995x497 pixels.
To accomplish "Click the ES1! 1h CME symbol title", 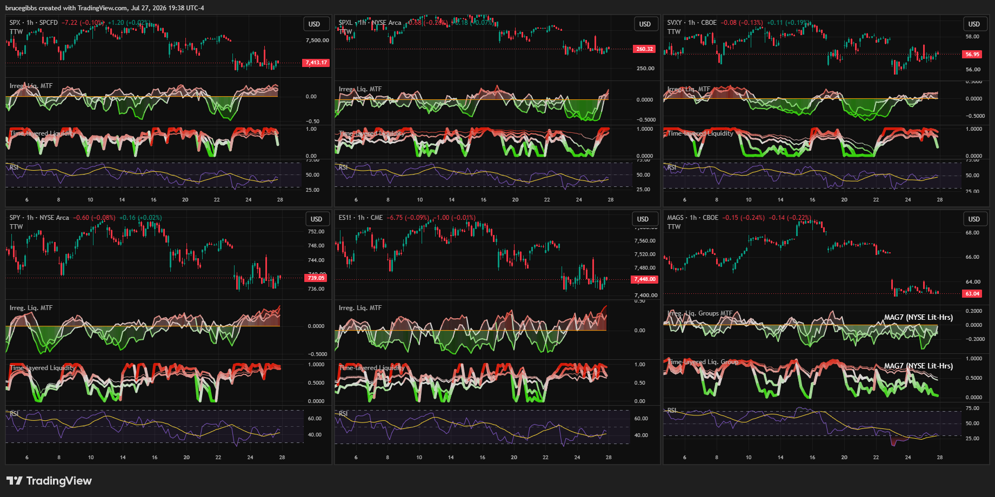I will (x=360, y=218).
